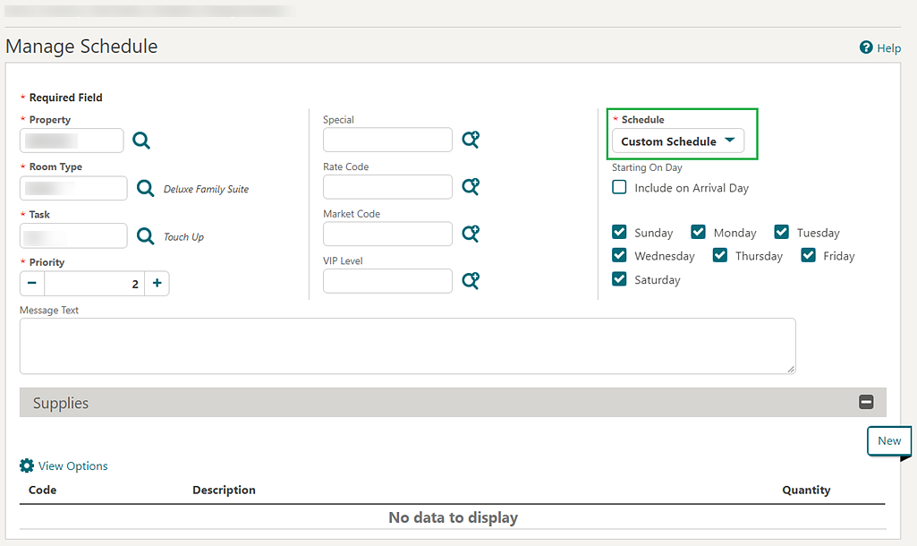Open the VIP Level lookup
This screenshot has width=917, height=546.
[471, 280]
